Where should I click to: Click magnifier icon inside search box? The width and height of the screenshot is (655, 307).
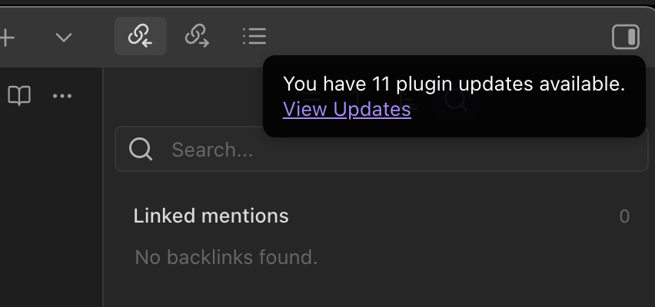(x=141, y=149)
